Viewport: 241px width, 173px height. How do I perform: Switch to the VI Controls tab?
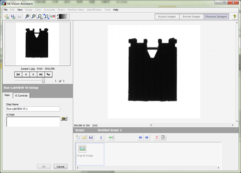pyautogui.click(x=21, y=95)
